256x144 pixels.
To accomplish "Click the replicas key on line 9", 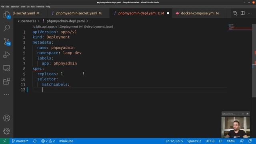I will click(46, 74).
